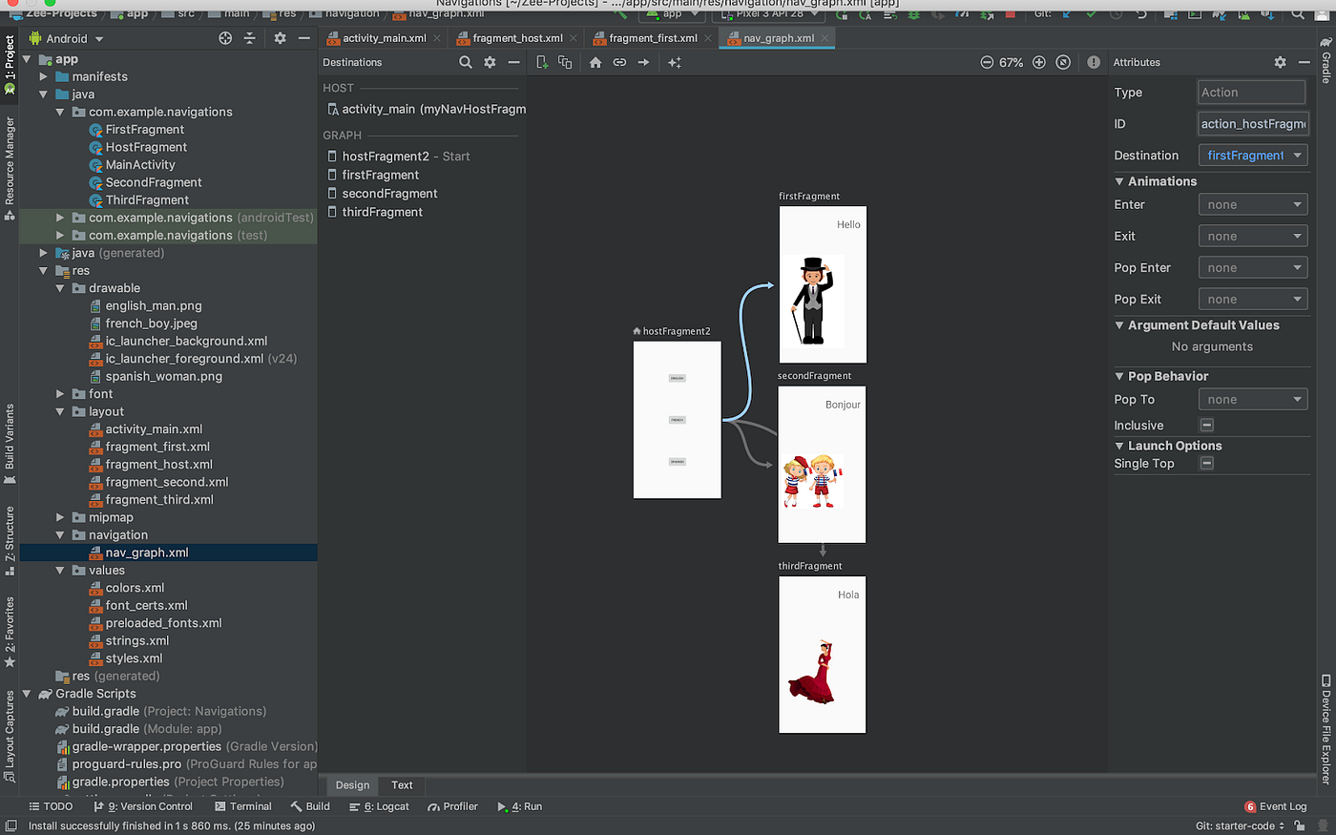Switch to the Text tab

click(x=402, y=785)
